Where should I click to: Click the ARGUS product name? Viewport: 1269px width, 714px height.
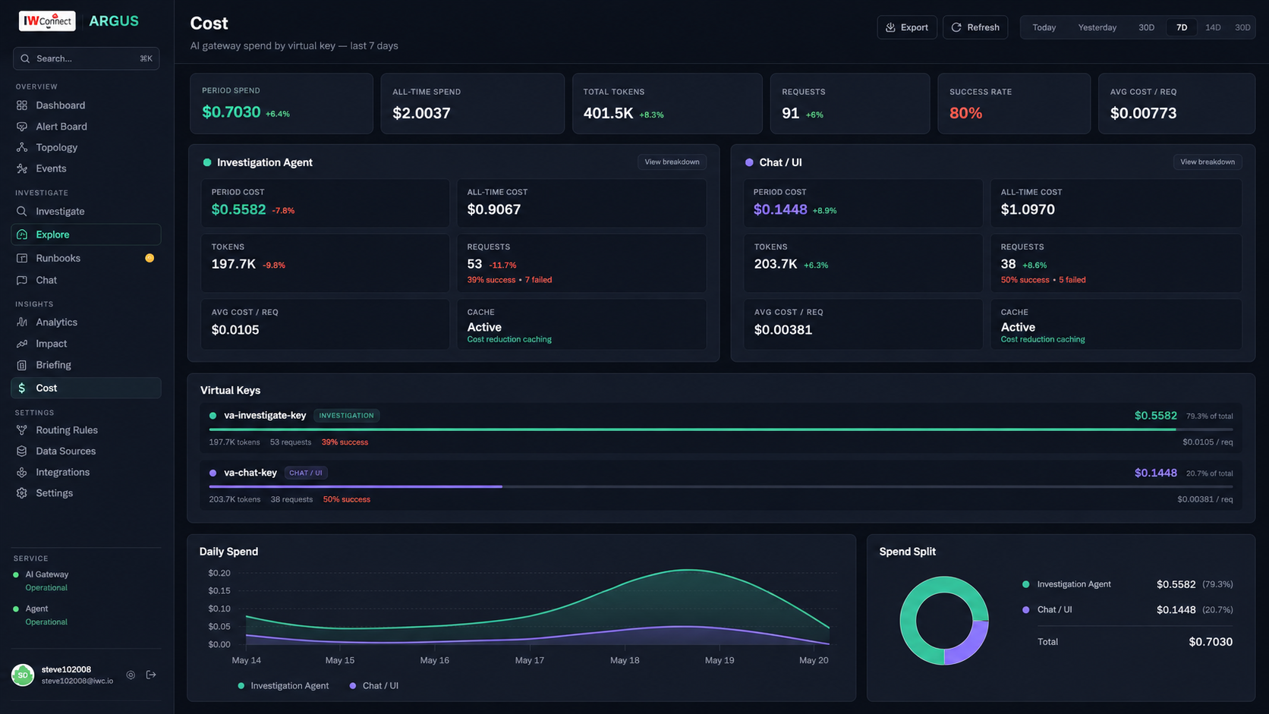coord(114,21)
